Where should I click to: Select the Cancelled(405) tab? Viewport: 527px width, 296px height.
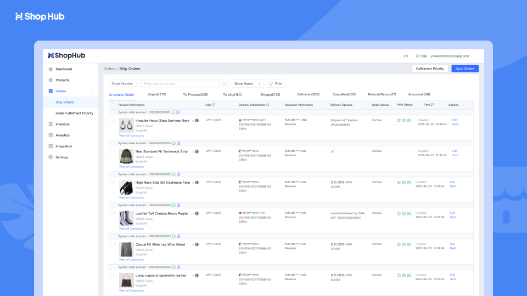click(344, 94)
